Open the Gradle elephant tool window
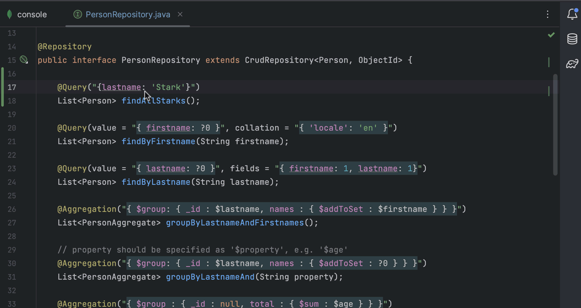581x308 pixels. coord(572,64)
